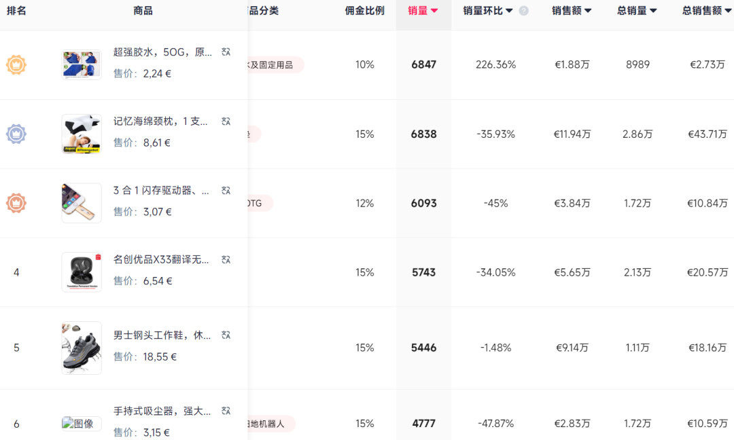Click the OTG category tag
The image size is (734, 440).
pyautogui.click(x=258, y=203)
